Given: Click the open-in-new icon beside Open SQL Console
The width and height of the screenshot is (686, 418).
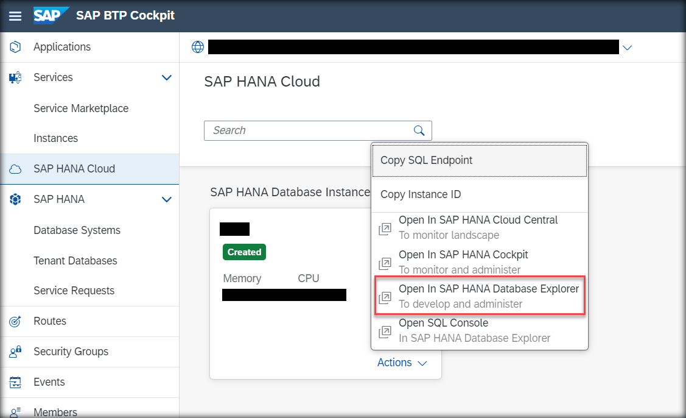Looking at the screenshot, I should pyautogui.click(x=385, y=332).
